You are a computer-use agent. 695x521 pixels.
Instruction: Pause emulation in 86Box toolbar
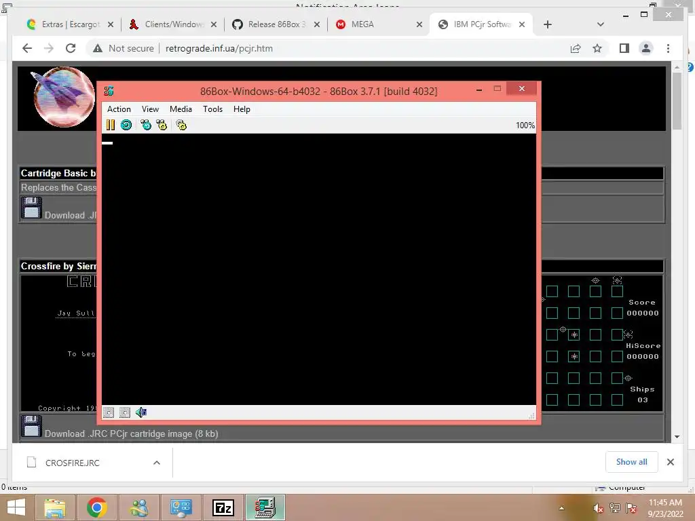point(111,125)
